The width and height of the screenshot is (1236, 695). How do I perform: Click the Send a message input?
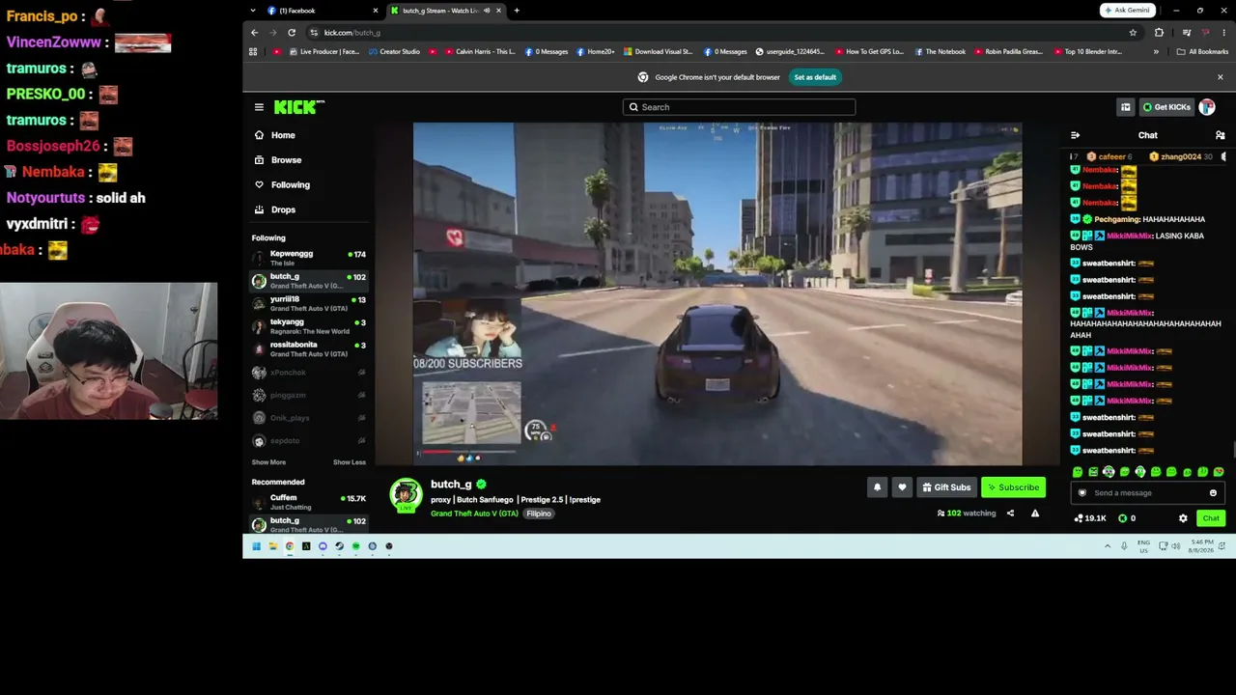(1147, 493)
